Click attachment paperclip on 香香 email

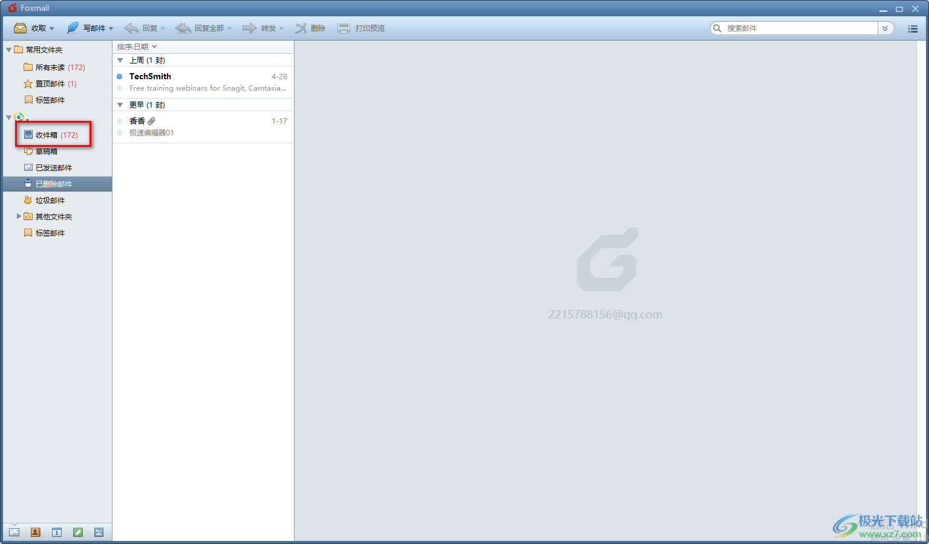[x=152, y=121]
